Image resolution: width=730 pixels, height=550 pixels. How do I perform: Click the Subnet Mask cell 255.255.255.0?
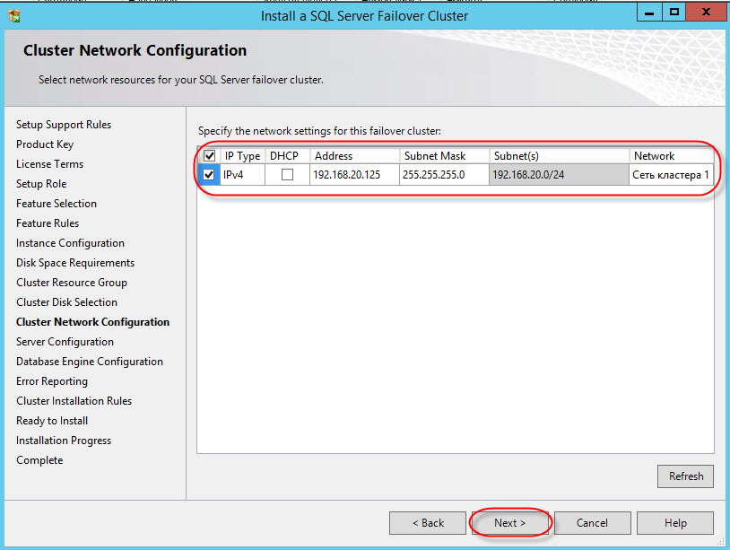coord(444,175)
